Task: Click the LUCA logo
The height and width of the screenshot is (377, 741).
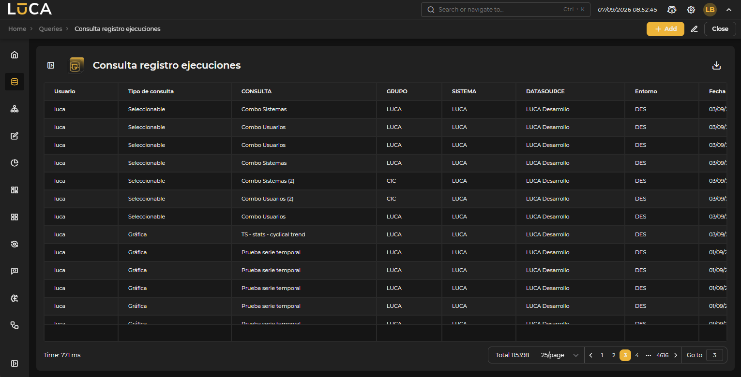Action: tap(30, 9)
